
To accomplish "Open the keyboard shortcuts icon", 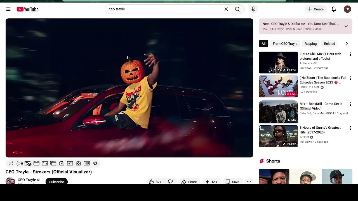I will [87, 163].
